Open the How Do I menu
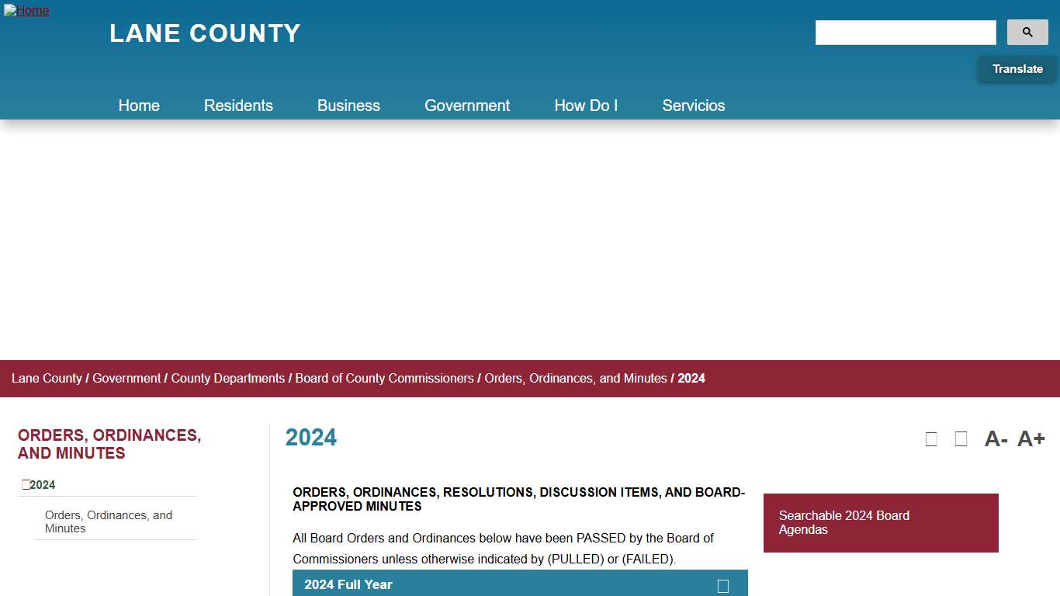Viewport: 1060px width, 596px height. [x=586, y=105]
